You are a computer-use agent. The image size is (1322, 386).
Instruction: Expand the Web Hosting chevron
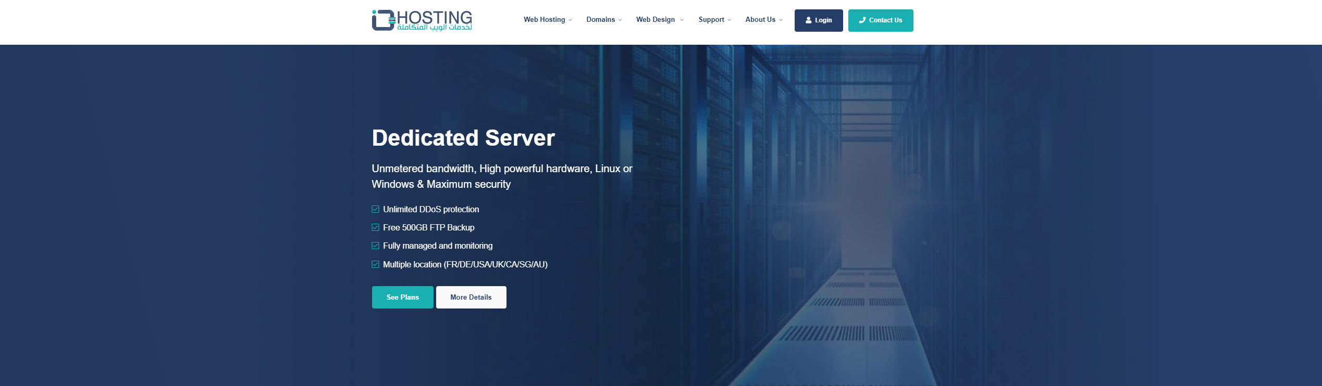[570, 20]
